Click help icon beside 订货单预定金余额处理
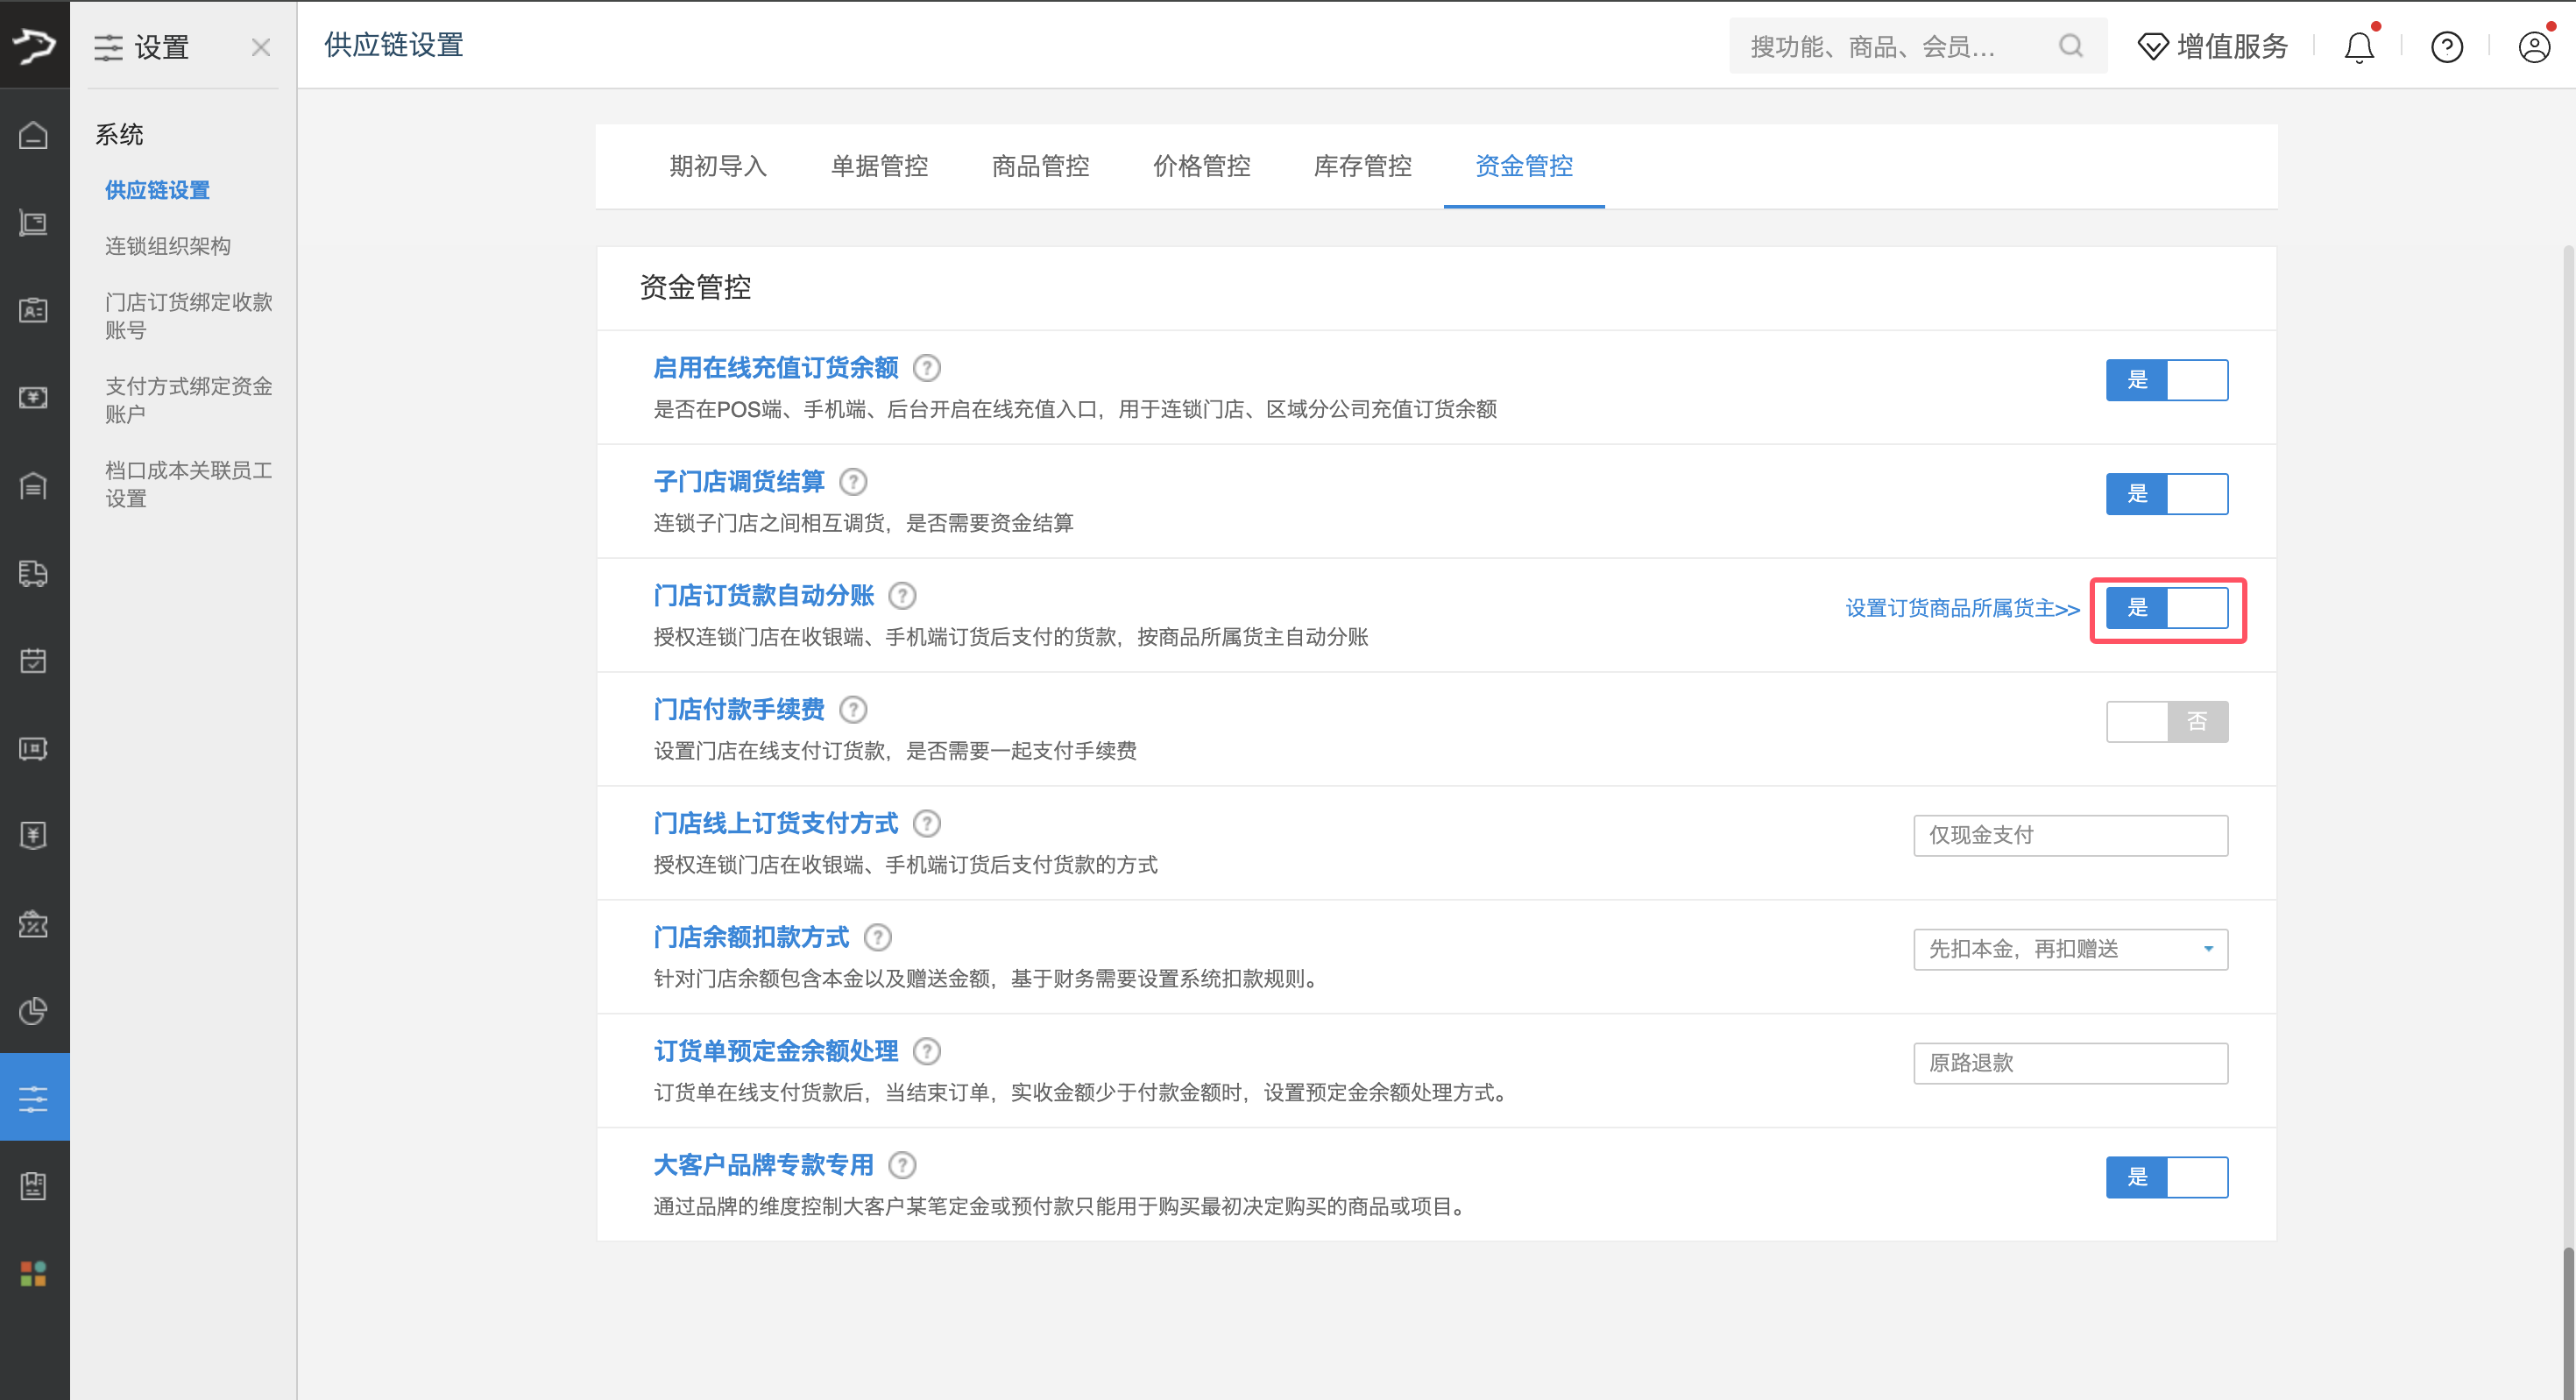The width and height of the screenshot is (2576, 1400). click(x=927, y=1052)
